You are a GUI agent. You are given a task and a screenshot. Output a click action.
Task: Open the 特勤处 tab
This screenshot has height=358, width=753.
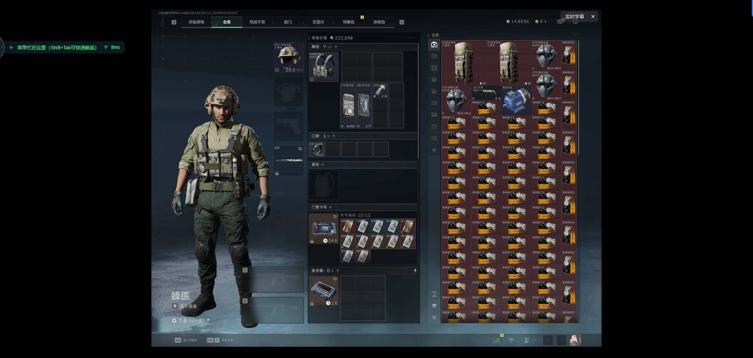click(349, 22)
